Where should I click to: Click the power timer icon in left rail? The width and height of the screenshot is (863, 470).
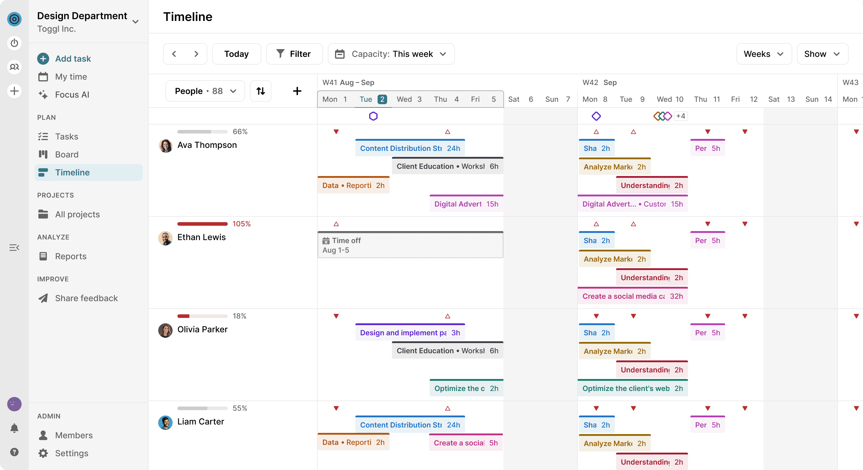coord(14,43)
